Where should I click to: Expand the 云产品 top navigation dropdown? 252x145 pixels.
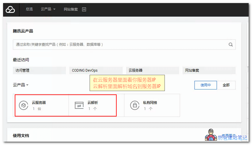point(48,9)
